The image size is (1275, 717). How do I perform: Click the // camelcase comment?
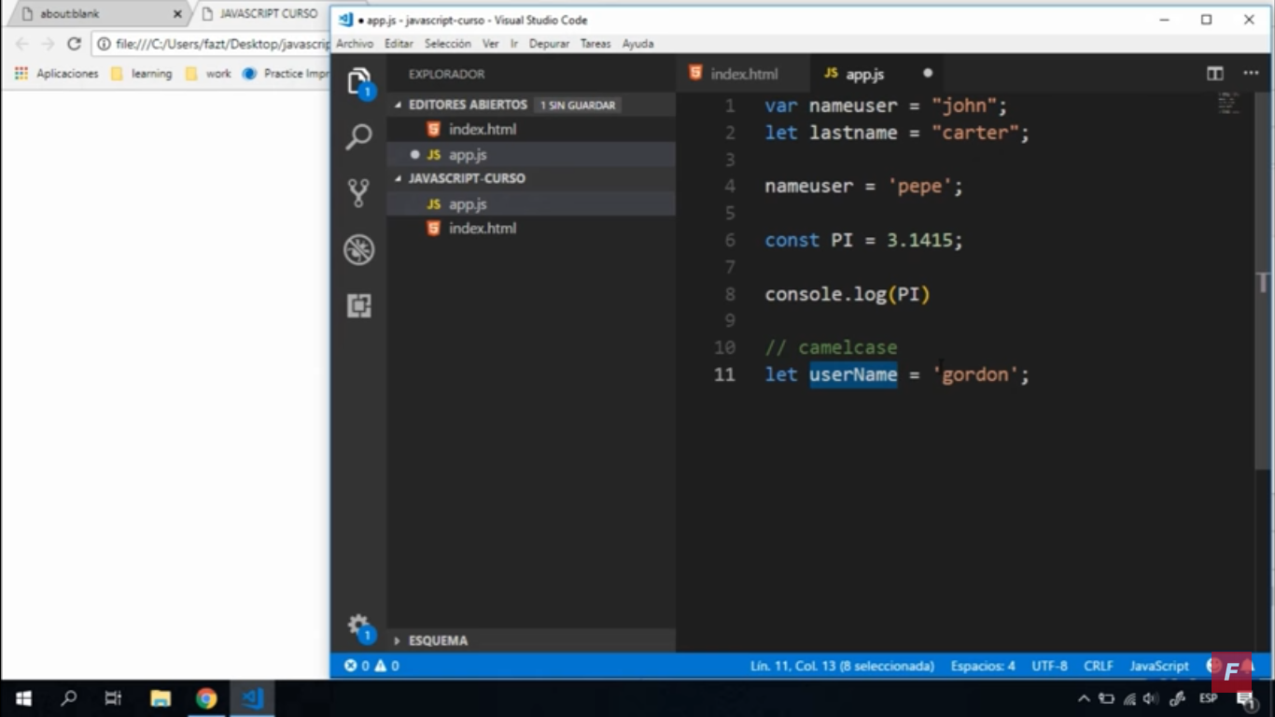click(831, 347)
